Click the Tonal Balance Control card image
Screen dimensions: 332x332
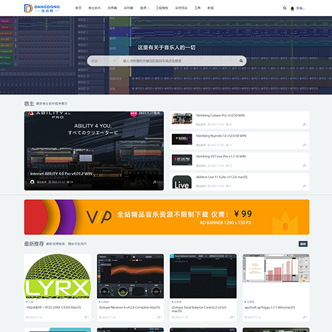click(x=203, y=276)
